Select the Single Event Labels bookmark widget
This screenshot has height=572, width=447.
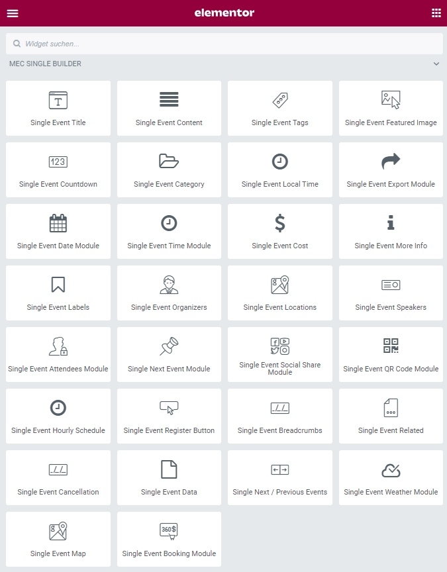pyautogui.click(x=58, y=293)
